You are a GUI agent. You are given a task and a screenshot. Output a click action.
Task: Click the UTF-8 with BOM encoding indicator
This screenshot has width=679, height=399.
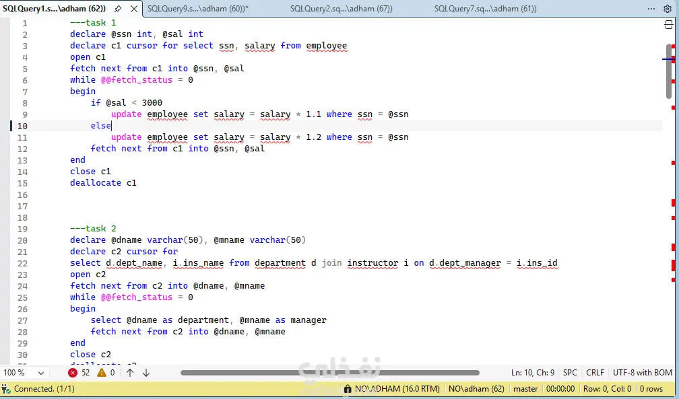pos(642,373)
